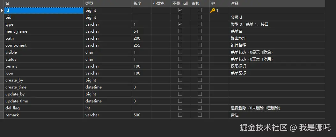
Task: Select the component field name cell
Action: point(44,45)
